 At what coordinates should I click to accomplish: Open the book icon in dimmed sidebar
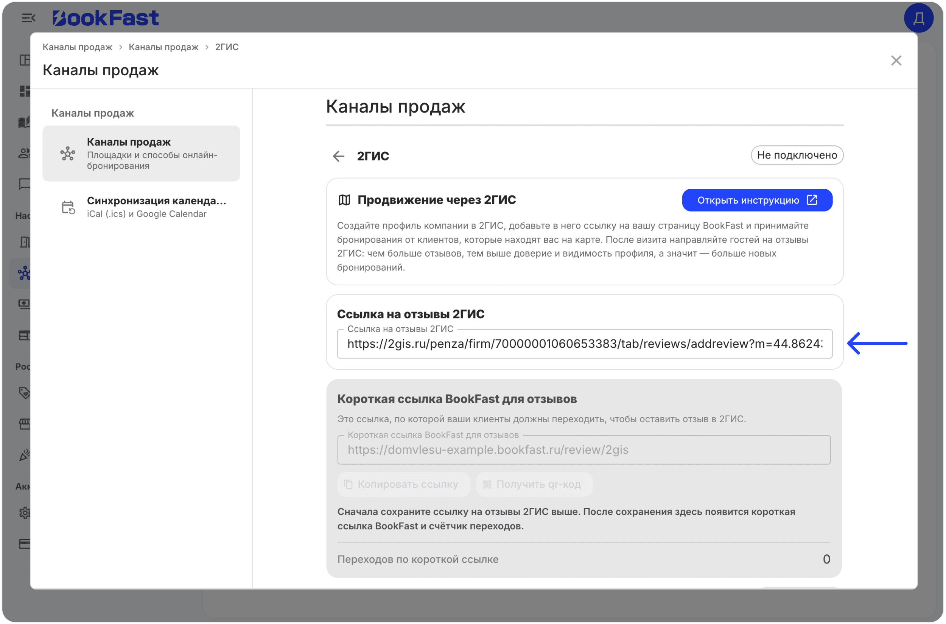tap(25, 122)
